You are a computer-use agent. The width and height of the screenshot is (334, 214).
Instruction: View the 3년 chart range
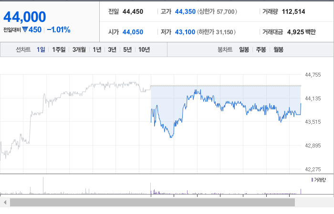coord(112,49)
